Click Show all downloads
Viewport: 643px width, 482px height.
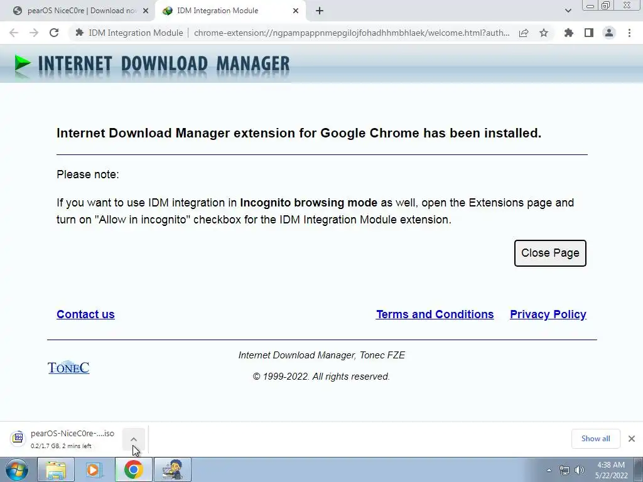coord(595,439)
